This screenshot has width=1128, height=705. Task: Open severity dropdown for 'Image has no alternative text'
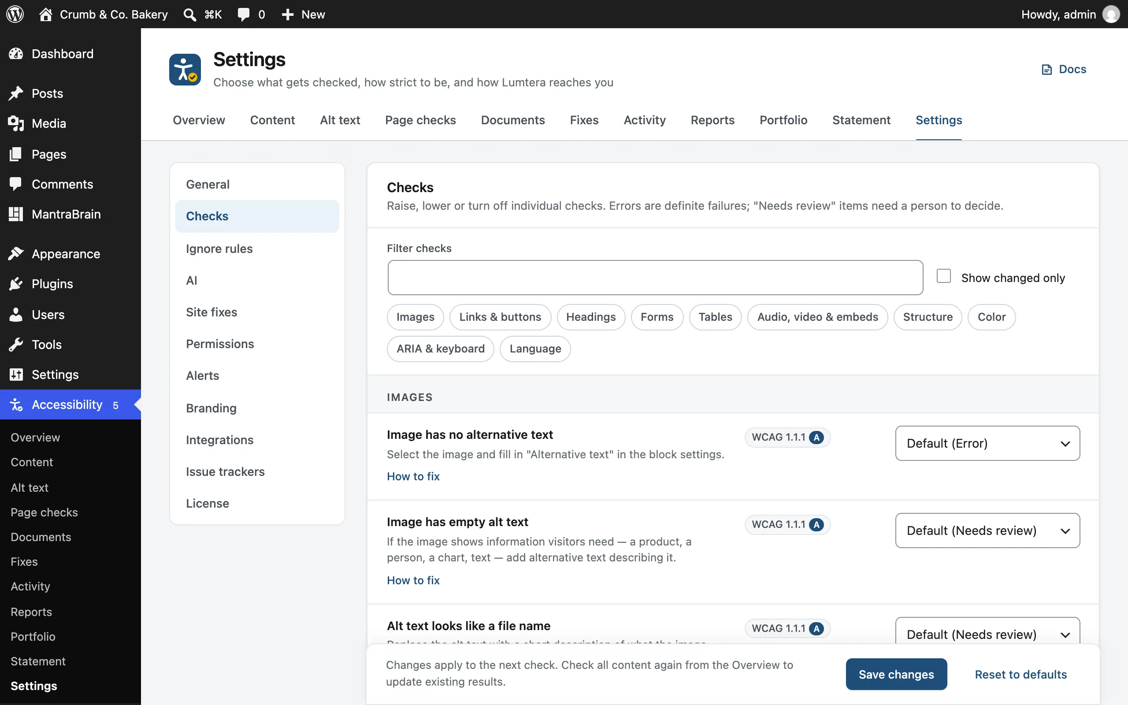(987, 443)
